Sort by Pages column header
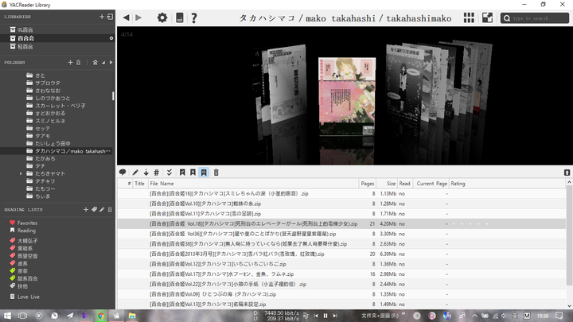573x322 pixels. (368, 184)
